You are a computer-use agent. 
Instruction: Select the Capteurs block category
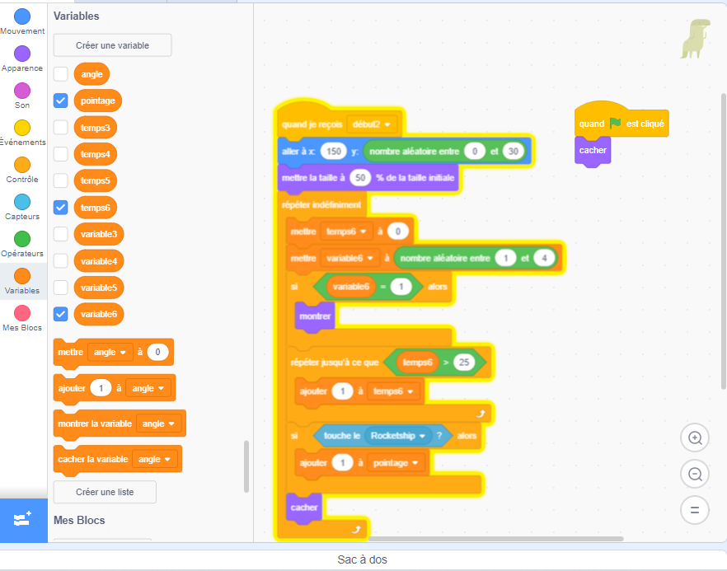[x=22, y=207]
